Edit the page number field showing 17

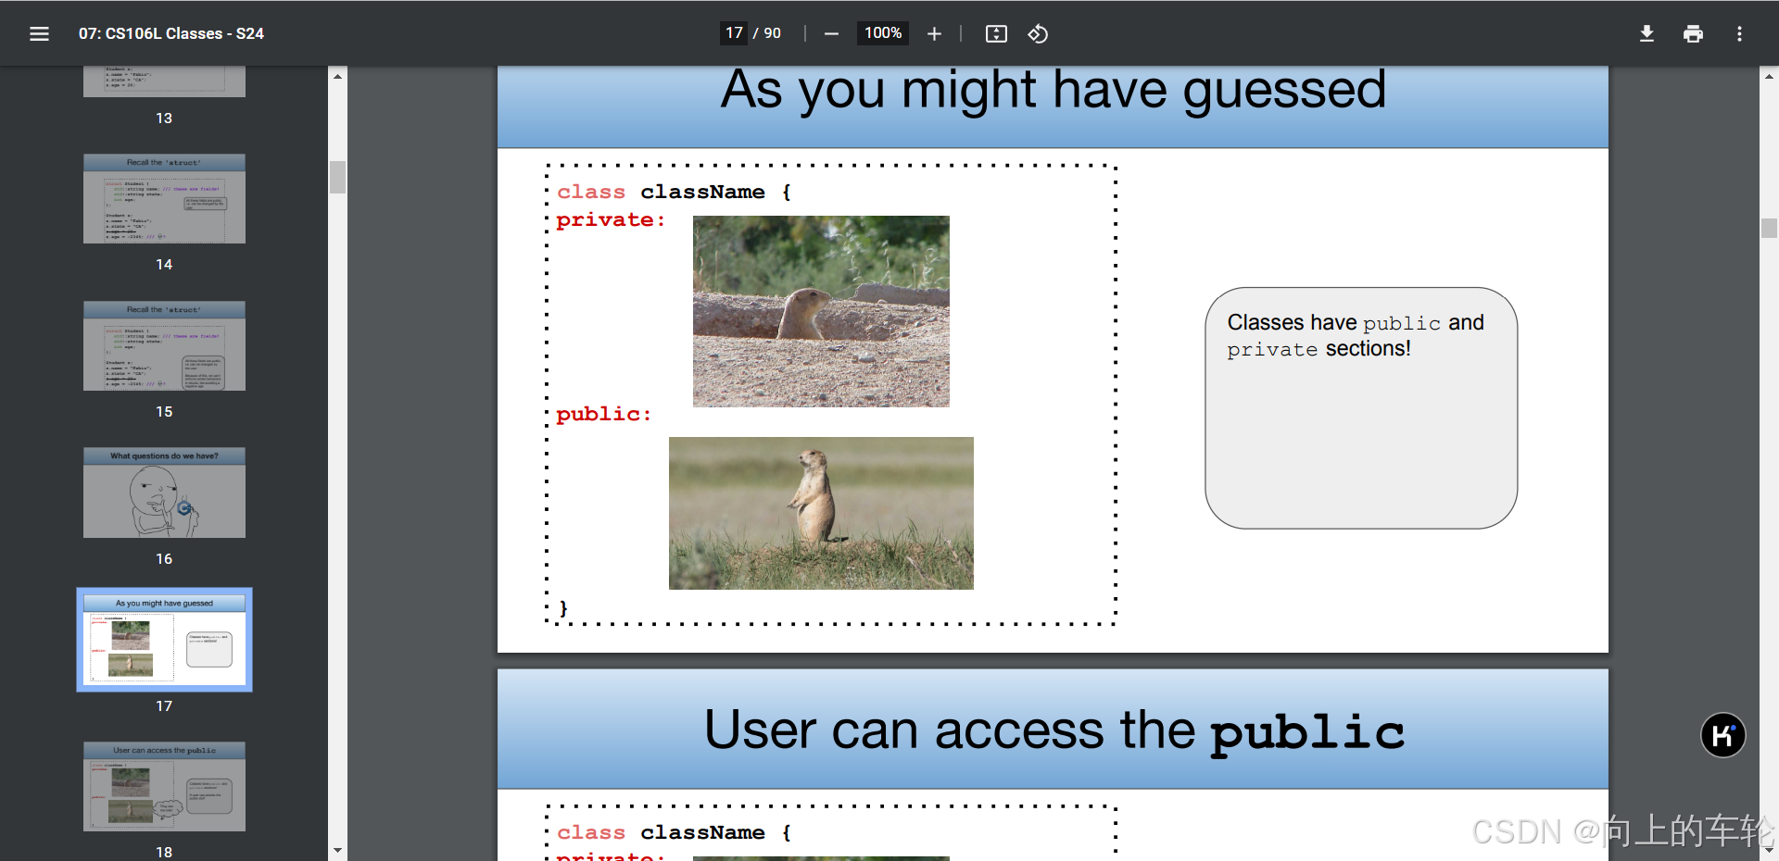[734, 33]
